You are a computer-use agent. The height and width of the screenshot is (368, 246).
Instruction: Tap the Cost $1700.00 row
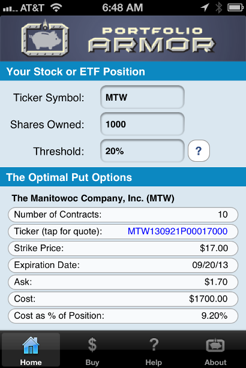pyautogui.click(x=123, y=299)
